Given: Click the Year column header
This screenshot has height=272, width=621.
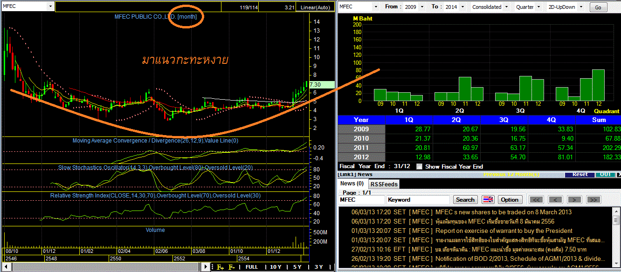Looking at the screenshot, I should tap(361, 120).
